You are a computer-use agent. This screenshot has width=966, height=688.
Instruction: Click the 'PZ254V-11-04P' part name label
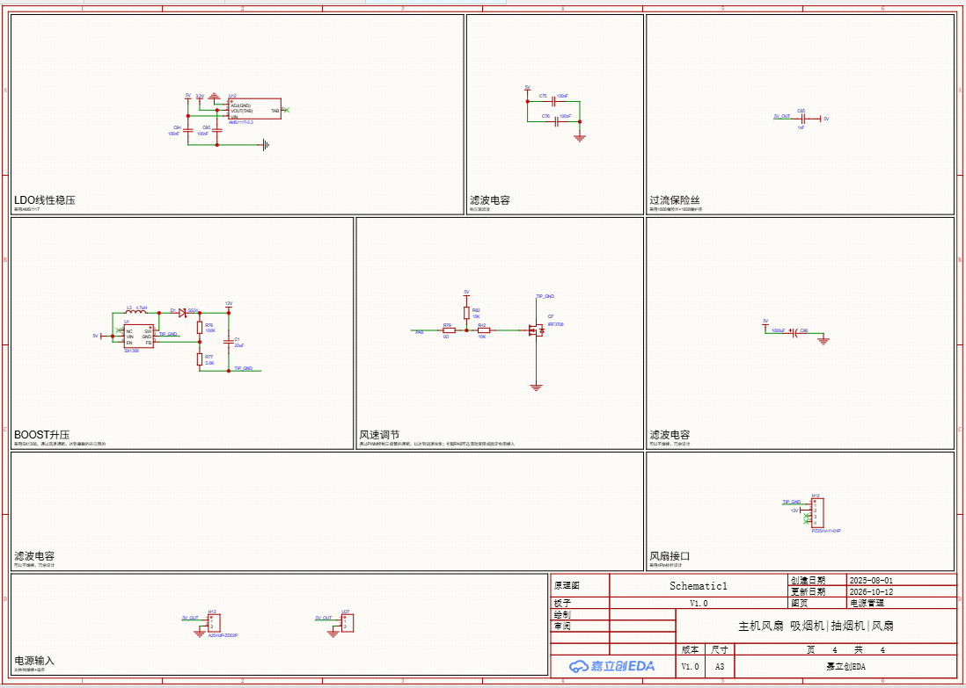pos(826,530)
